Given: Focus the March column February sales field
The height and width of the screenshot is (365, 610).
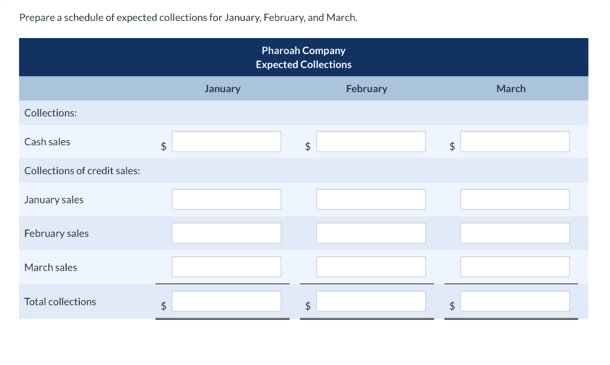Looking at the screenshot, I should point(515,233).
